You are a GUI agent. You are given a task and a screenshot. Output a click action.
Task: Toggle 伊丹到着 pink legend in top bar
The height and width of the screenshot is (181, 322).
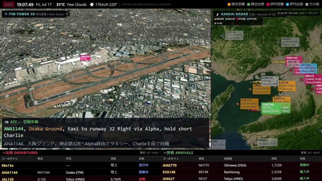[x=275, y=4]
